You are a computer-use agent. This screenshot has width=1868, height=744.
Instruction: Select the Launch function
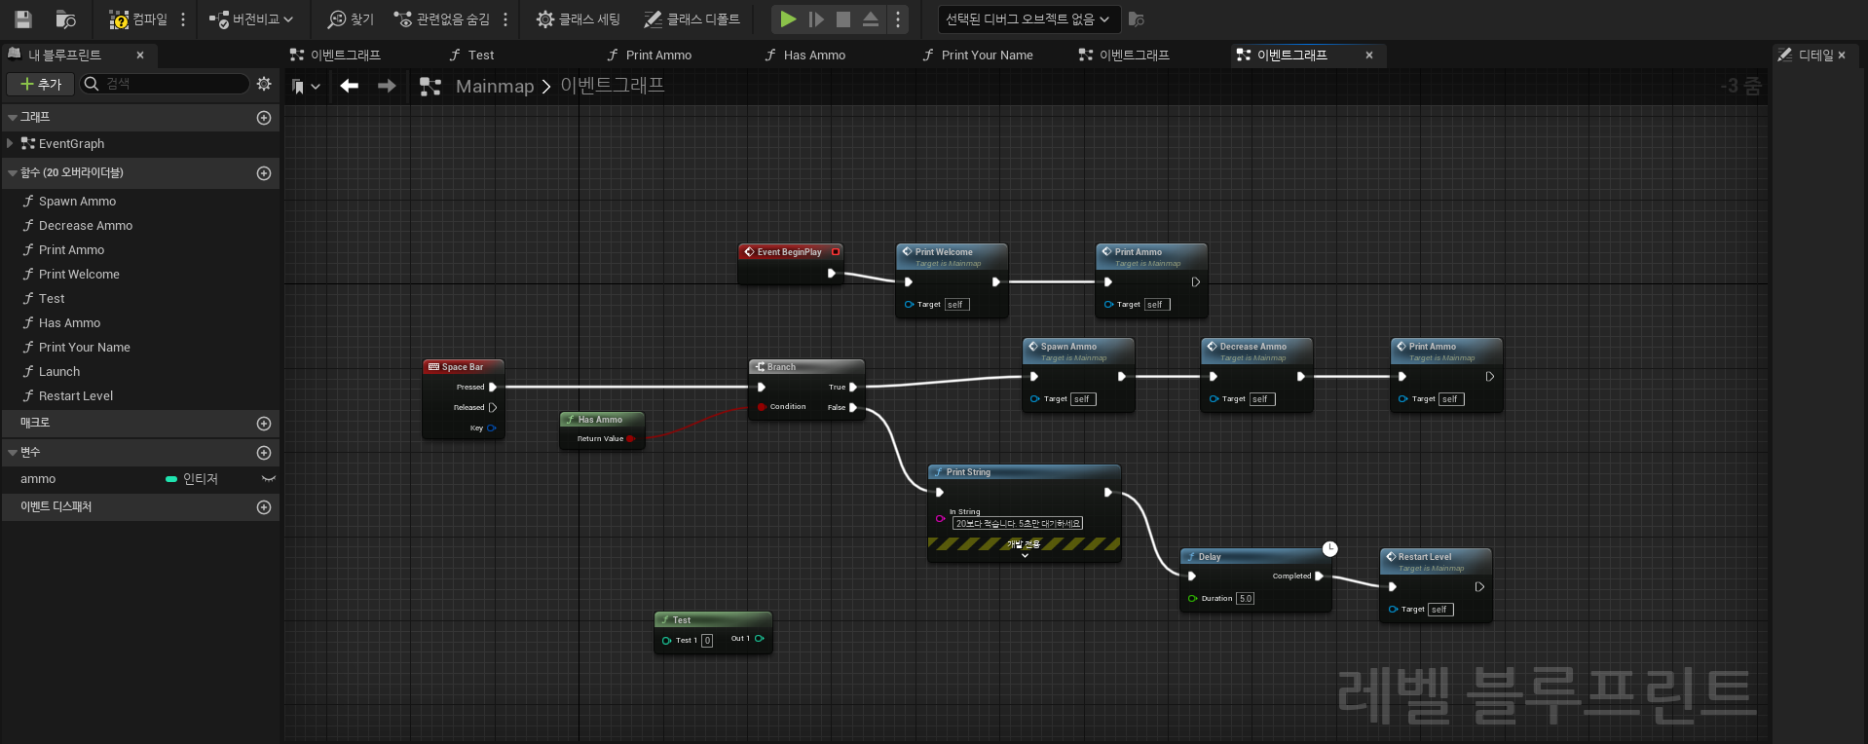(x=59, y=371)
